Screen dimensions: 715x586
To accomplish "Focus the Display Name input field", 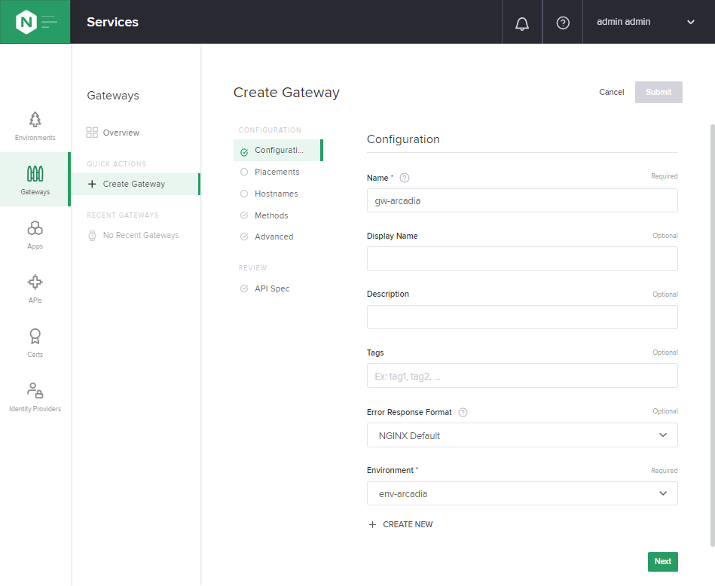I will (x=522, y=258).
